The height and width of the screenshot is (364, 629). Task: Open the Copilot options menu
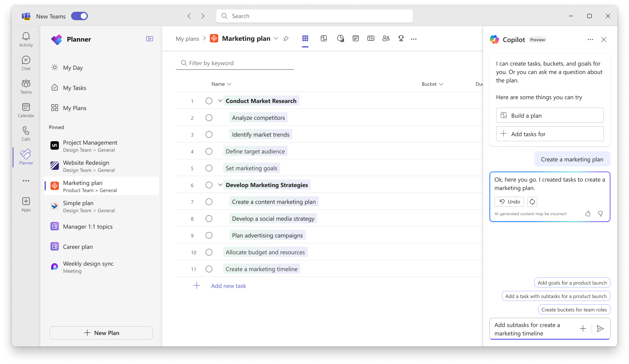[590, 39]
